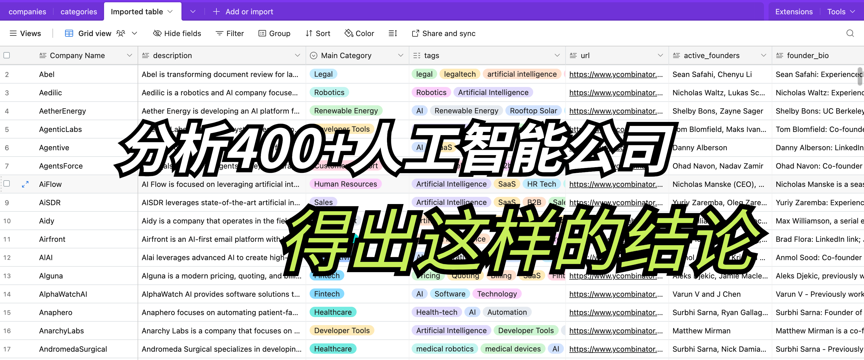Viewport: 864px width, 360px height.
Task: Expand active_founders column menu arrow
Action: click(x=764, y=55)
